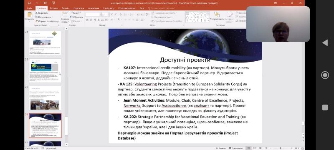
Task: Click the Save icon in quick access toolbar
Action: click(29, 3)
